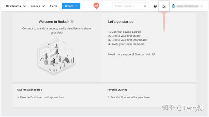Click the star icon beside Favorite Dashboards text
The image size is (209, 117).
(x=18, y=97)
